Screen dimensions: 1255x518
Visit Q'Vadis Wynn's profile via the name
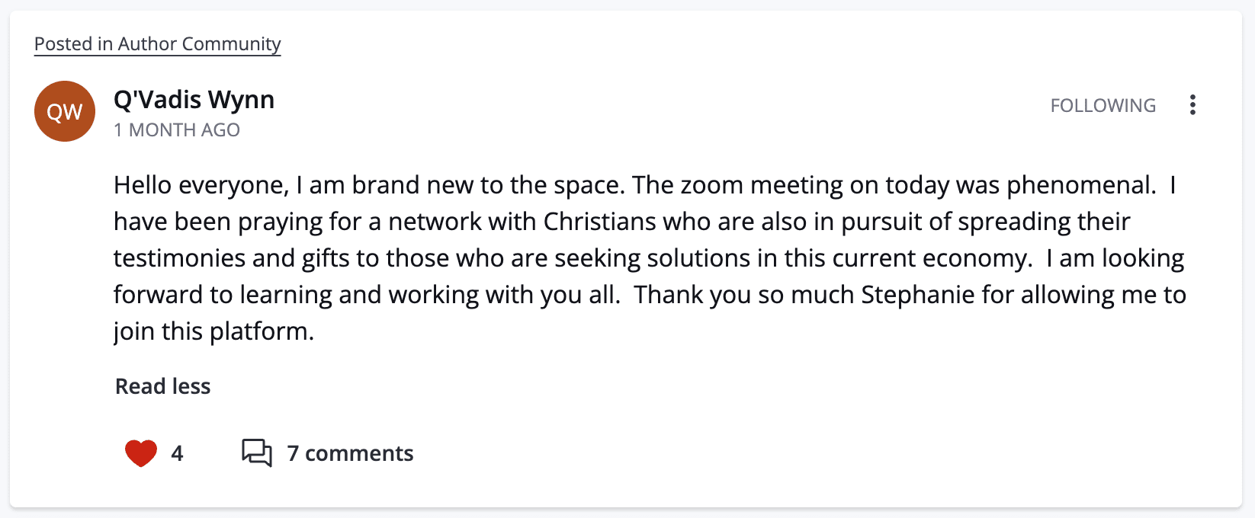(x=194, y=100)
